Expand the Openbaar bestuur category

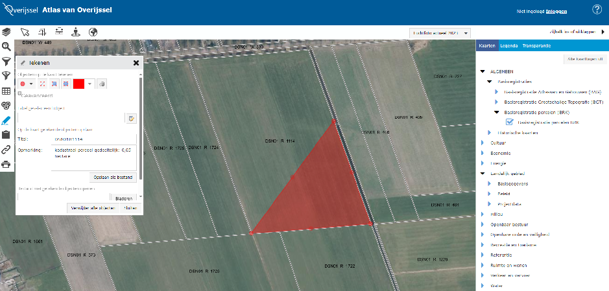coord(483,224)
